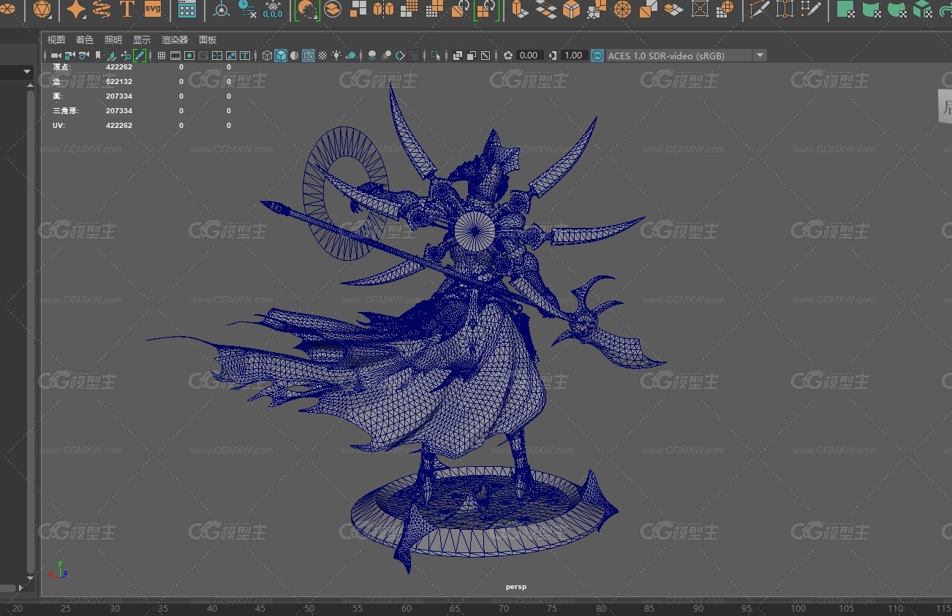Screen dimensions: 952x616
Task: Click the SVG import shelf icon
Action: click(x=153, y=9)
